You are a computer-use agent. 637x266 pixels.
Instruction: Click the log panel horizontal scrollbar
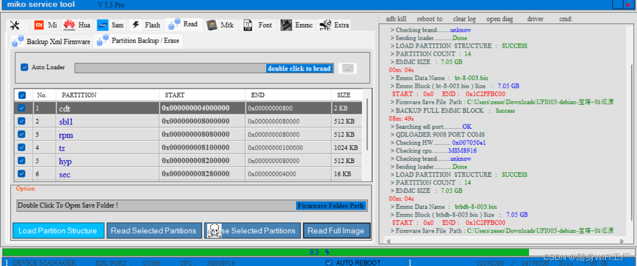pyautogui.click(x=504, y=241)
